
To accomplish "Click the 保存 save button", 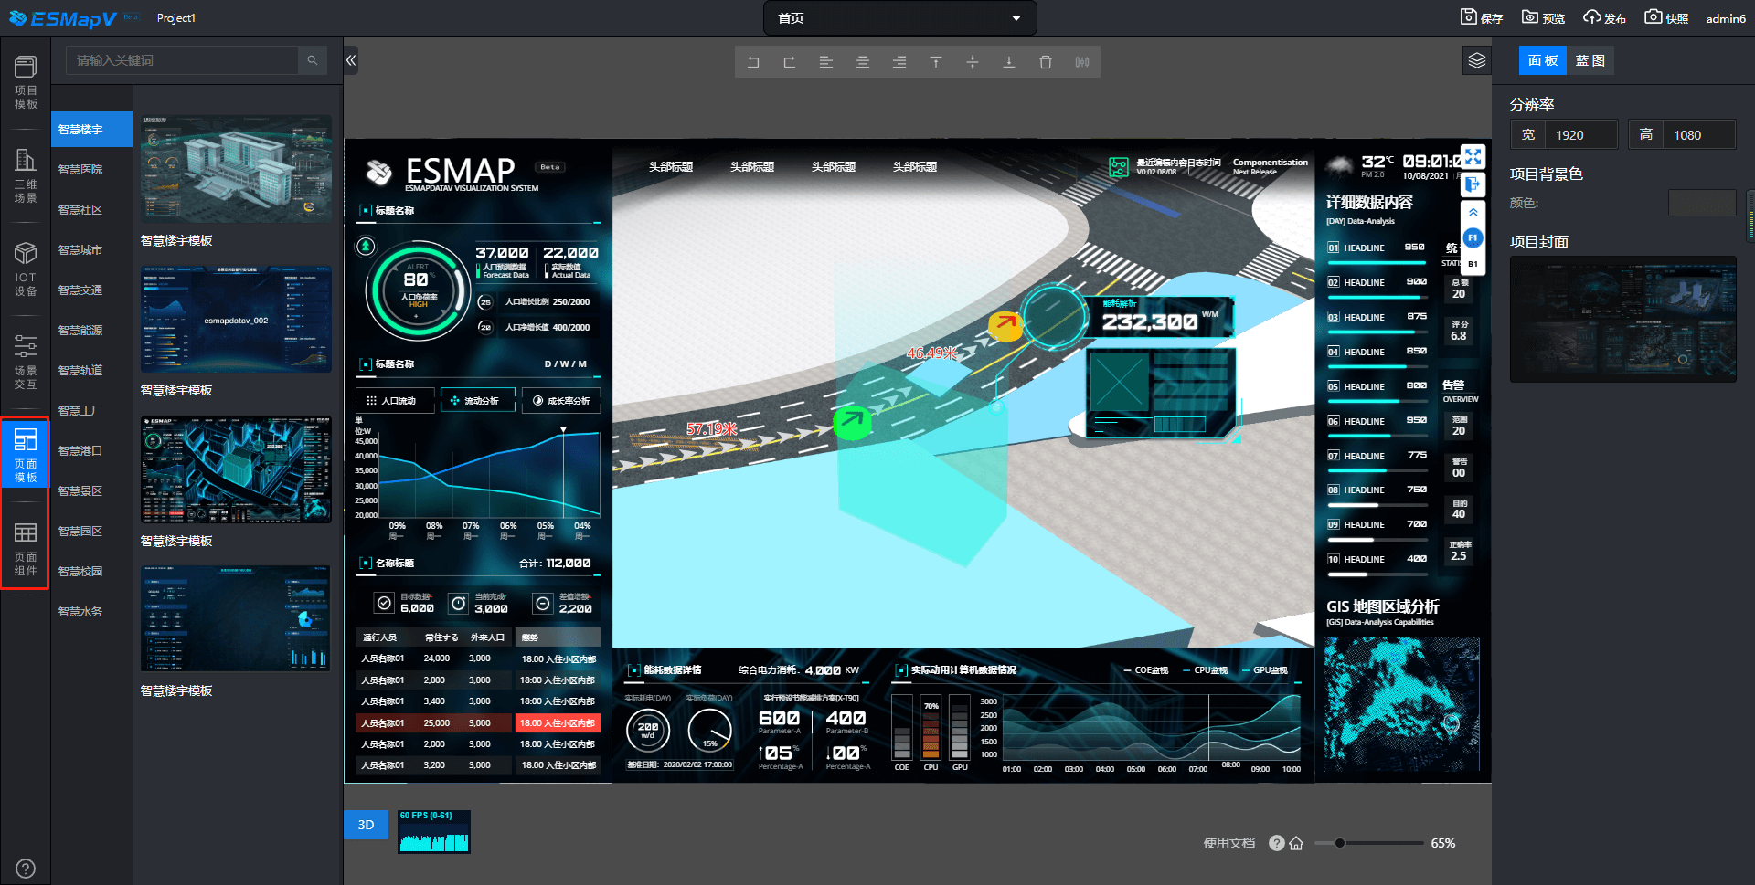I will click(1482, 18).
